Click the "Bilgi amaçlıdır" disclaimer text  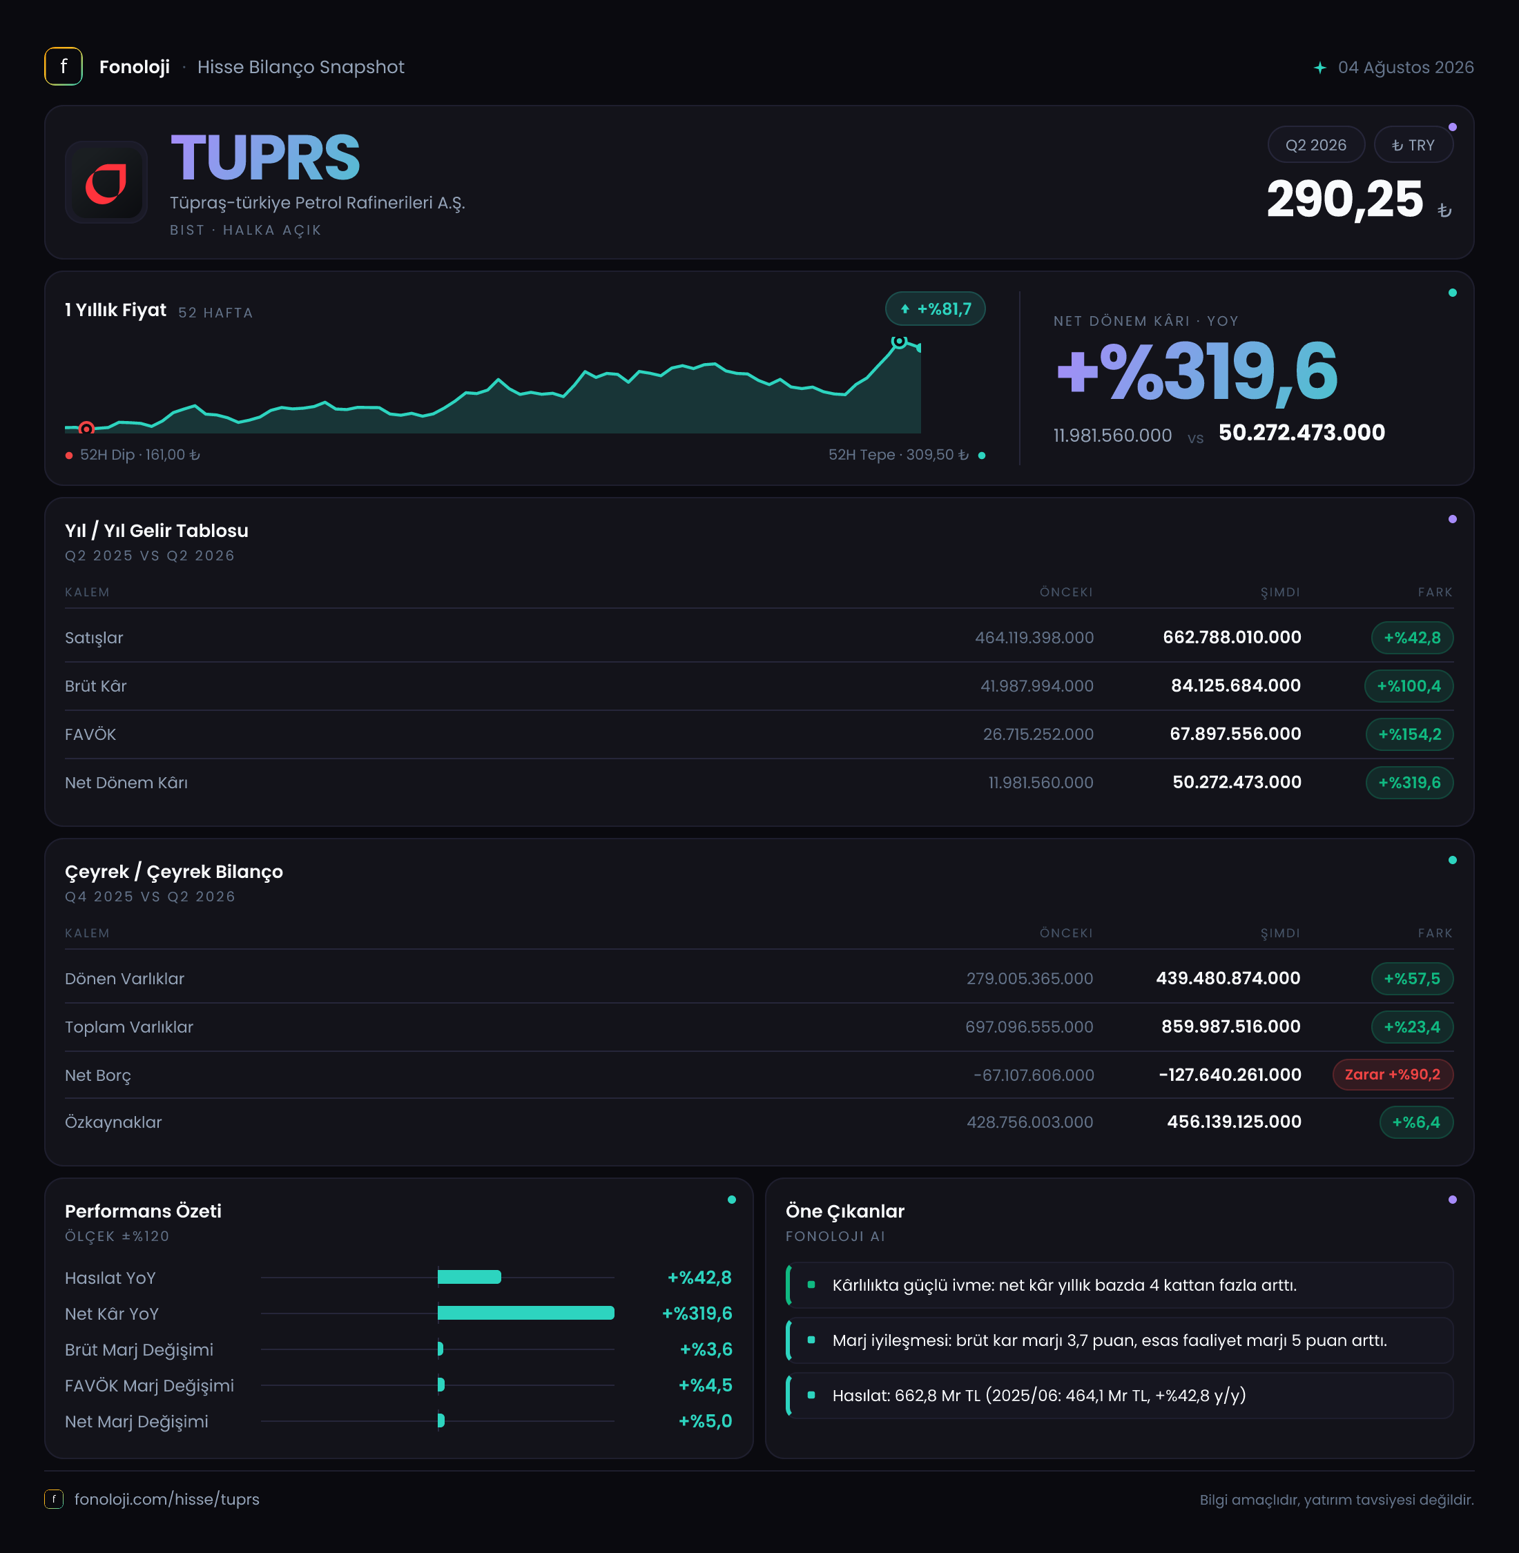(1337, 1500)
